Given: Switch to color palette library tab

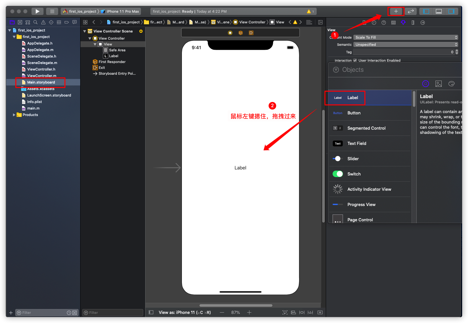Looking at the screenshot, I should tap(451, 84).
